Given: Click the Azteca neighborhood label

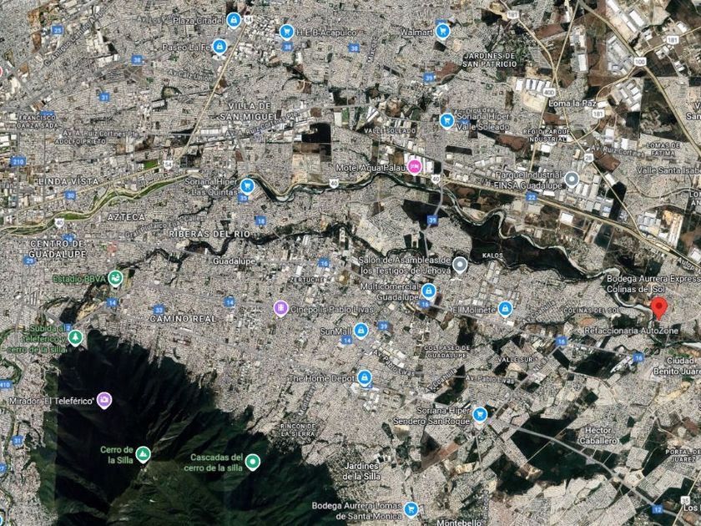Looking at the screenshot, I should pos(126,217).
